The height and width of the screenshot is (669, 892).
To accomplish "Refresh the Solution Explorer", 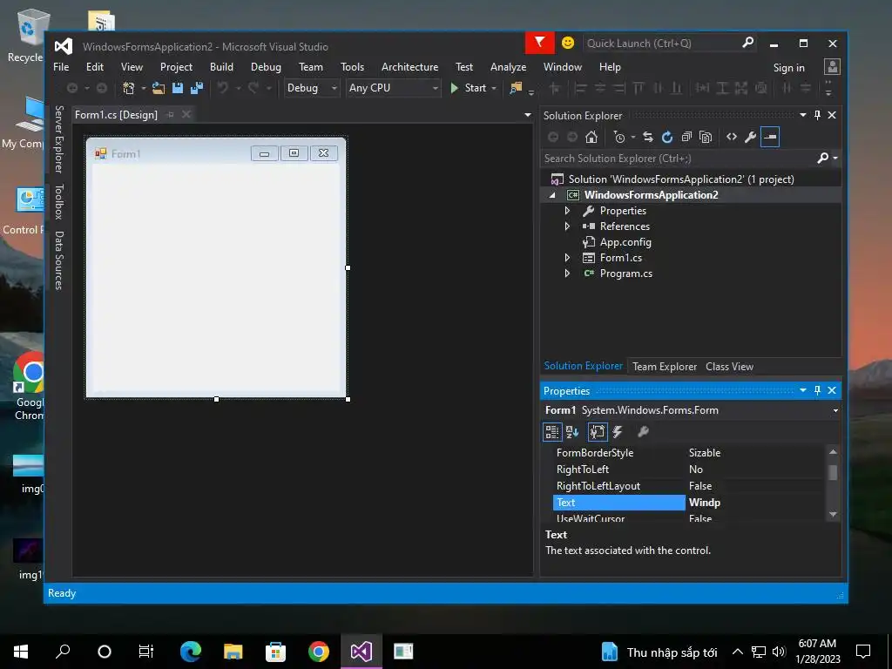I will tap(667, 137).
